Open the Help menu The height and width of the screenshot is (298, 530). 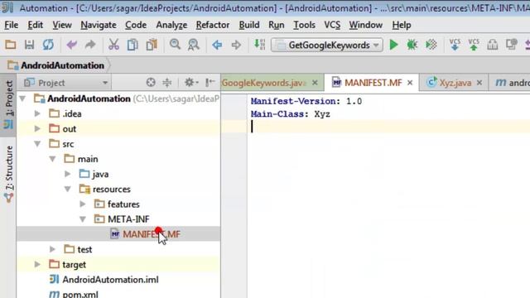point(402,25)
